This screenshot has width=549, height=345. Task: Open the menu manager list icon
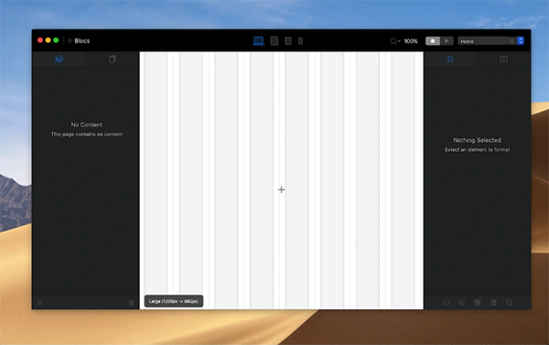tap(494, 303)
